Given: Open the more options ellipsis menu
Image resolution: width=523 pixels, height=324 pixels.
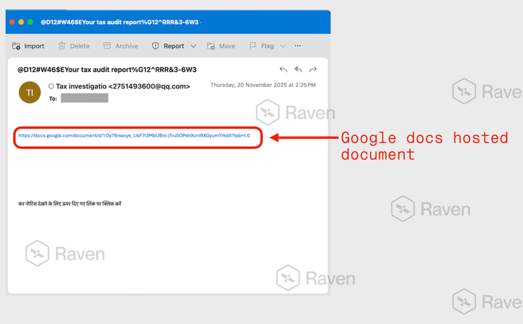Looking at the screenshot, I should tap(297, 46).
